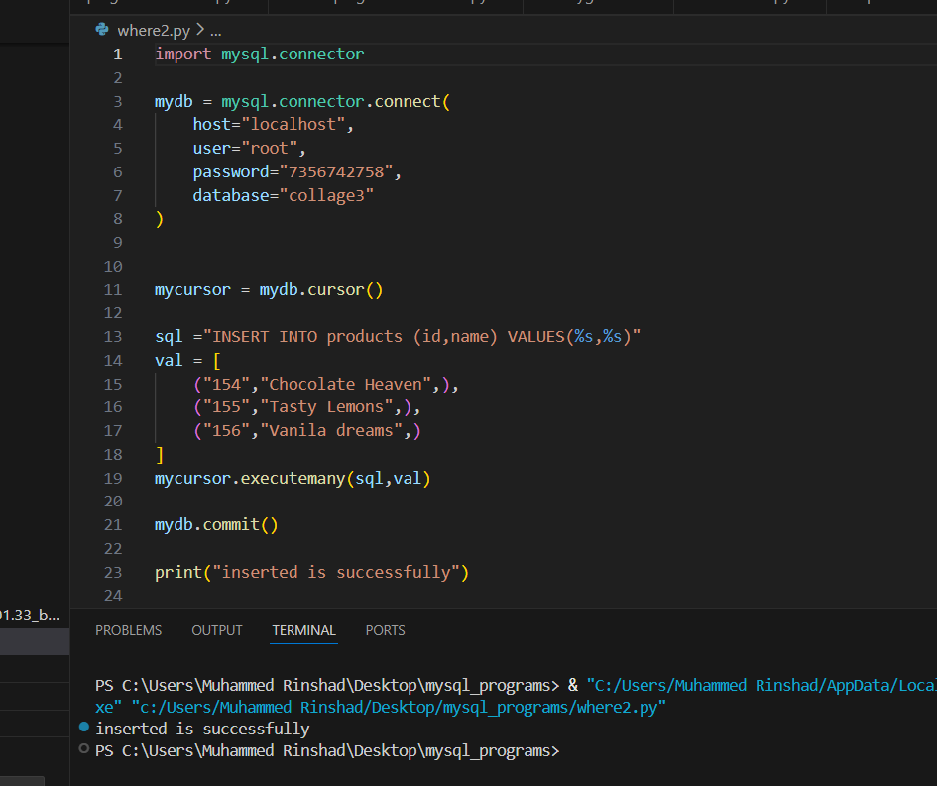Click the blue success decoration beside terminal output
Image resolution: width=937 pixels, height=786 pixels.
click(83, 728)
